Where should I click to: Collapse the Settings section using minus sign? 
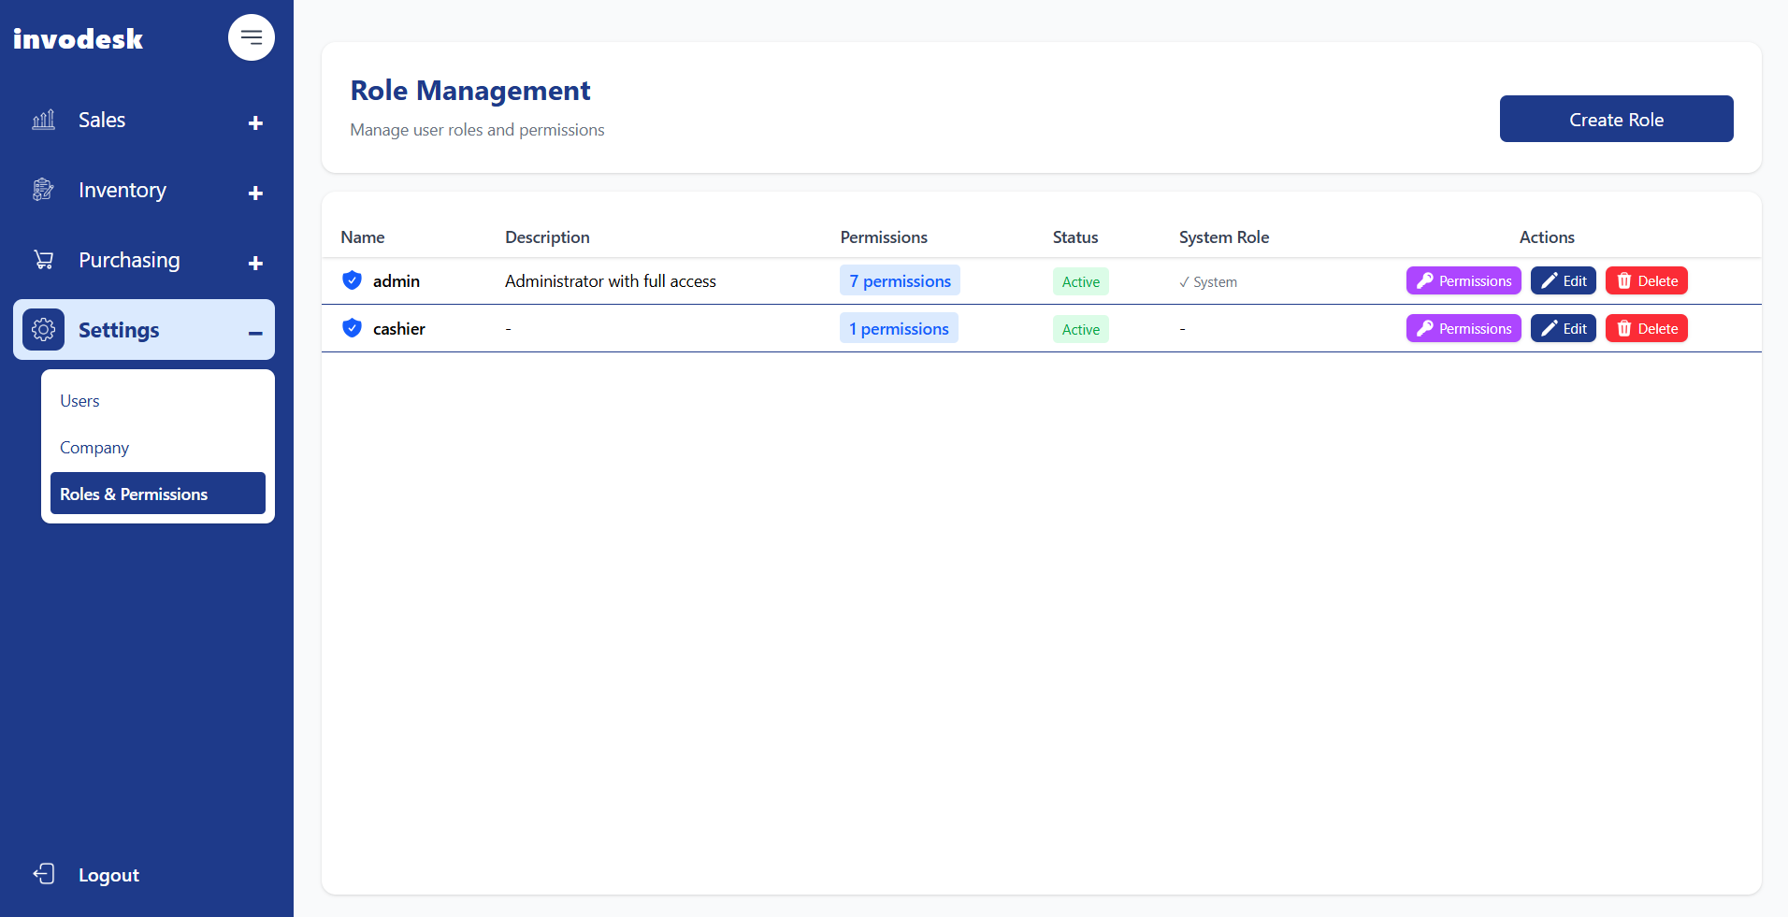point(254,332)
